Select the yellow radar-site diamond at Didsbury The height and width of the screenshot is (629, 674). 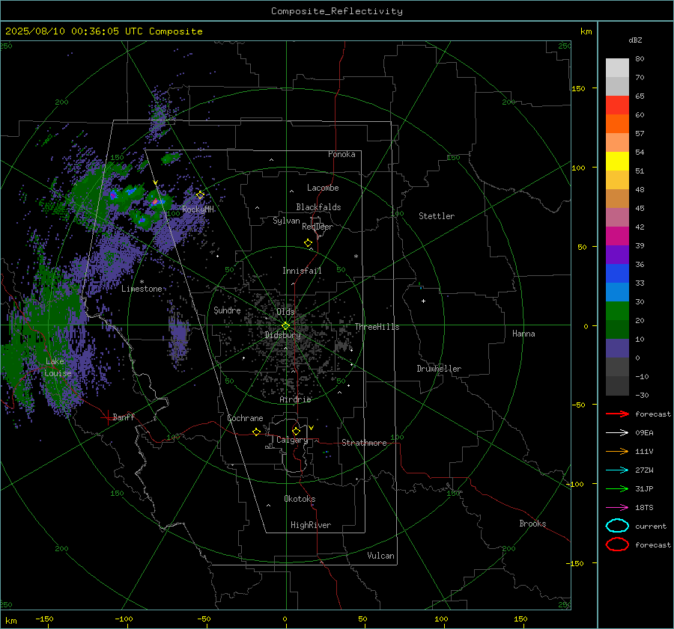pos(285,326)
